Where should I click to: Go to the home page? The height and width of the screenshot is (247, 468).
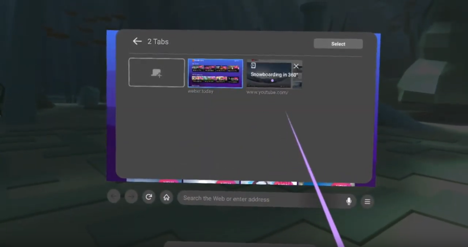(x=166, y=197)
